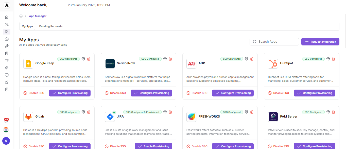346x149 pixels.
Task: Open notifications with the 43 badge
Action: click(6, 121)
